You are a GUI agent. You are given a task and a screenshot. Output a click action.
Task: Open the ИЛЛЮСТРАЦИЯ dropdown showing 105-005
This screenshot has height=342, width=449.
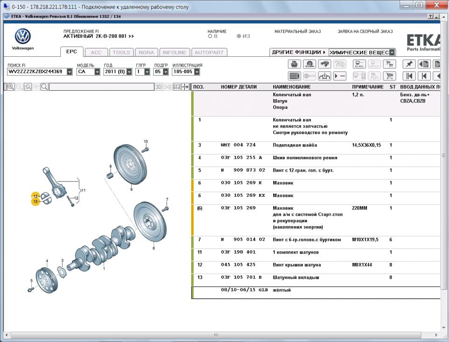click(197, 72)
